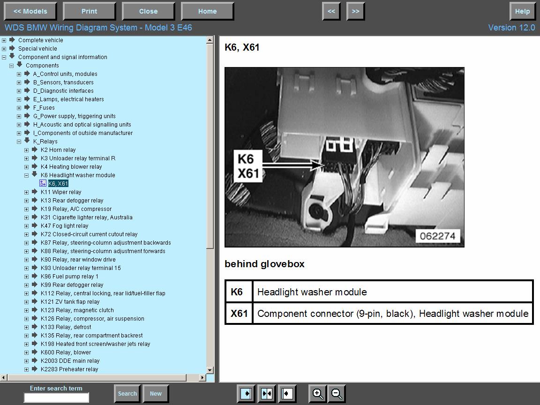
Task: Click the zoom in magnifier icon
Action: 317,394
